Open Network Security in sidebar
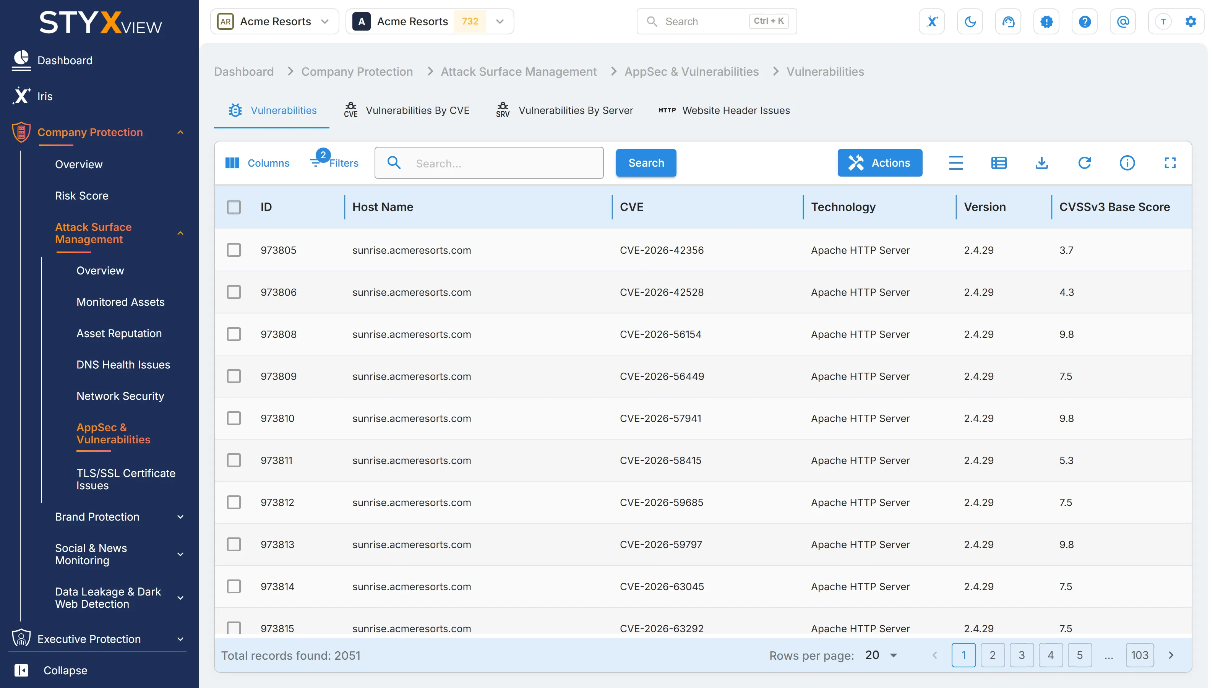The height and width of the screenshot is (688, 1223). 120,396
